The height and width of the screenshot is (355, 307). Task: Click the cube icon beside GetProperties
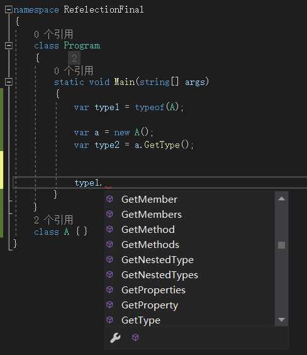(x=109, y=290)
